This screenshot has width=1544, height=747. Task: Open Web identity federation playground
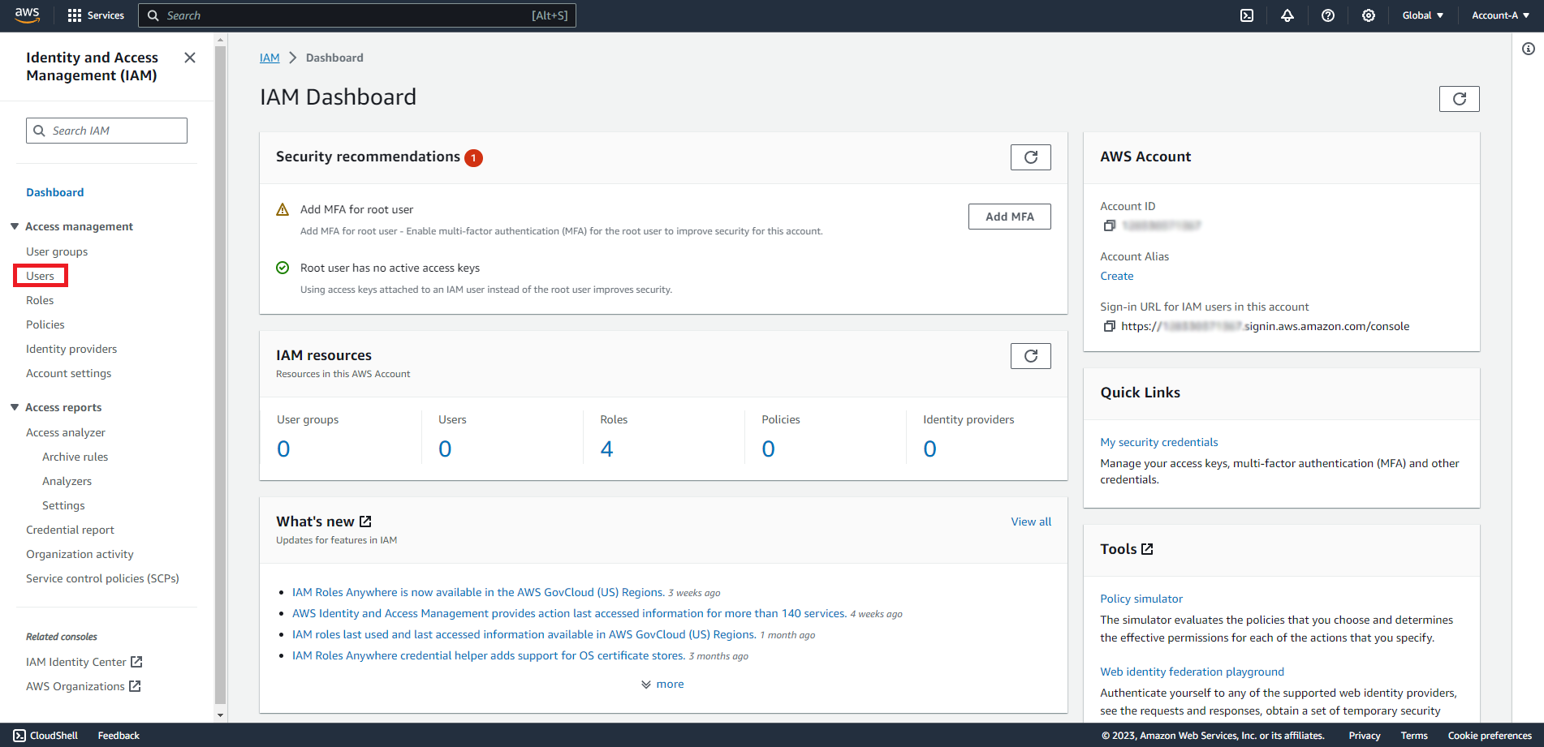(1192, 672)
